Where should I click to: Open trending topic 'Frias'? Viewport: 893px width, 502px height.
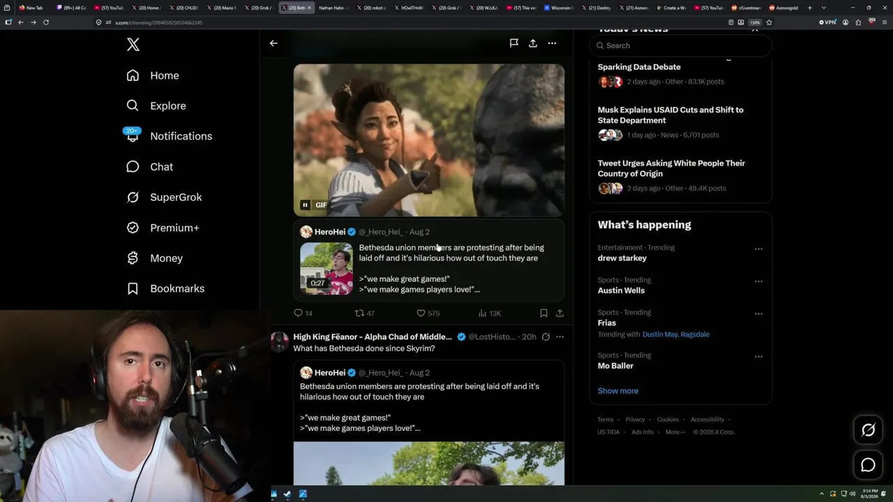point(607,323)
